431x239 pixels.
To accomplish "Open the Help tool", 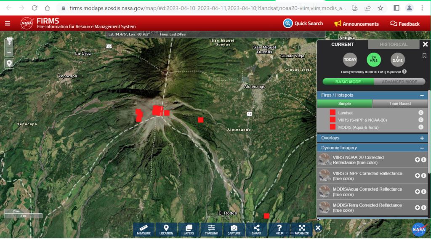I will 279,229.
